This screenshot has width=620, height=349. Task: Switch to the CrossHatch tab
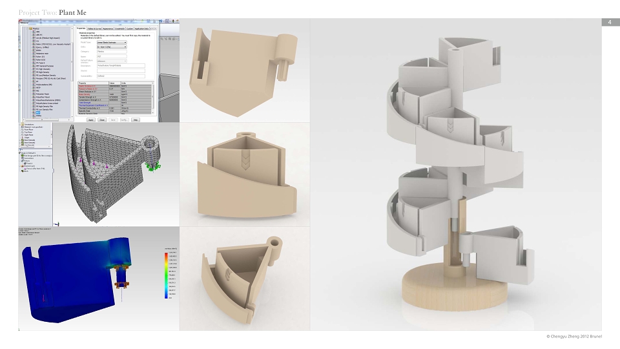pyautogui.click(x=120, y=28)
